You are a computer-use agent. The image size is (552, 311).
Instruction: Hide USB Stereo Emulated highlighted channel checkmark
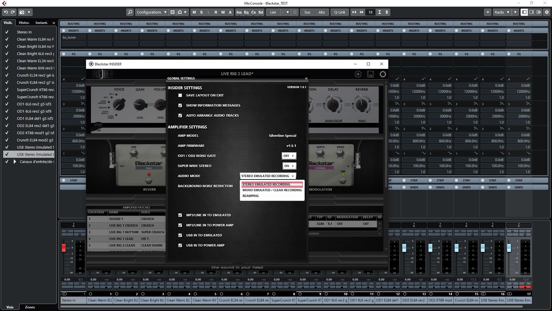tap(7, 154)
